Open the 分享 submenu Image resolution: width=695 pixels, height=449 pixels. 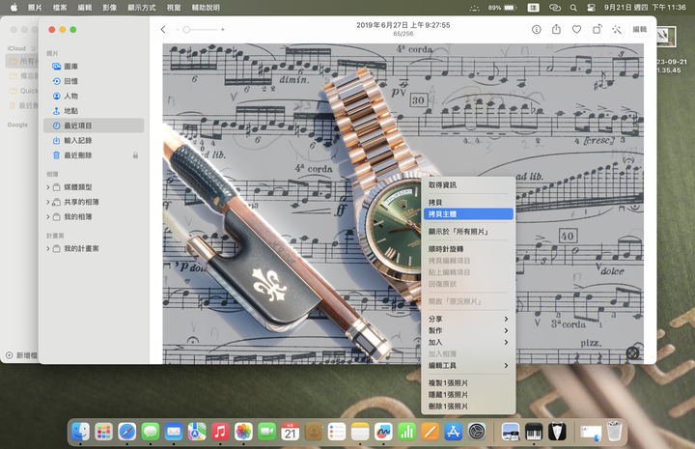click(468, 320)
